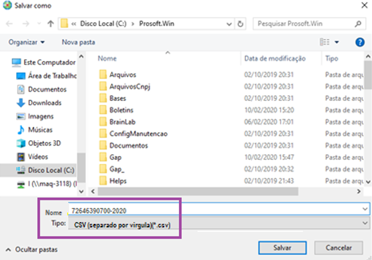Screen dimensions: 372x260
Task: Collapse folders with Ocultar pastas
Action: coord(32,249)
